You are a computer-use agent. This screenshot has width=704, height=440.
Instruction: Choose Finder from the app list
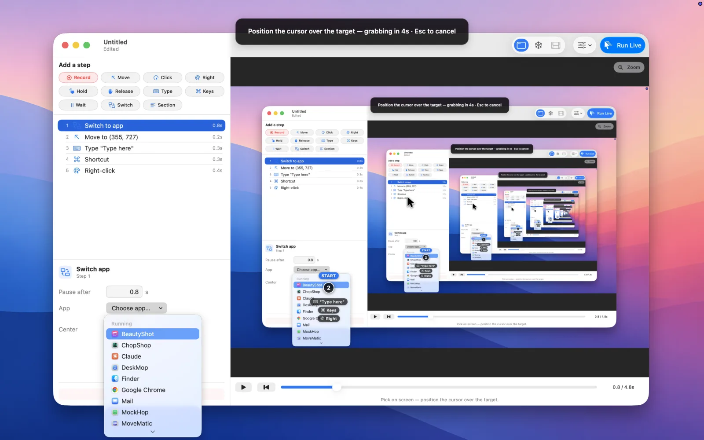(153, 379)
